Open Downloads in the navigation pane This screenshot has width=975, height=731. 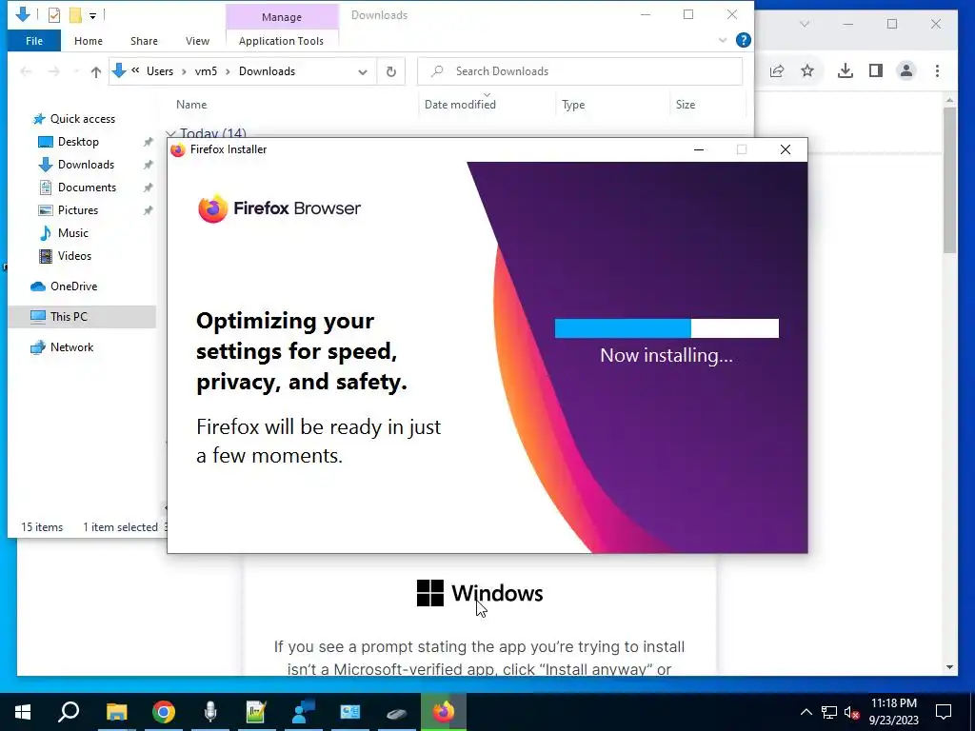point(86,165)
